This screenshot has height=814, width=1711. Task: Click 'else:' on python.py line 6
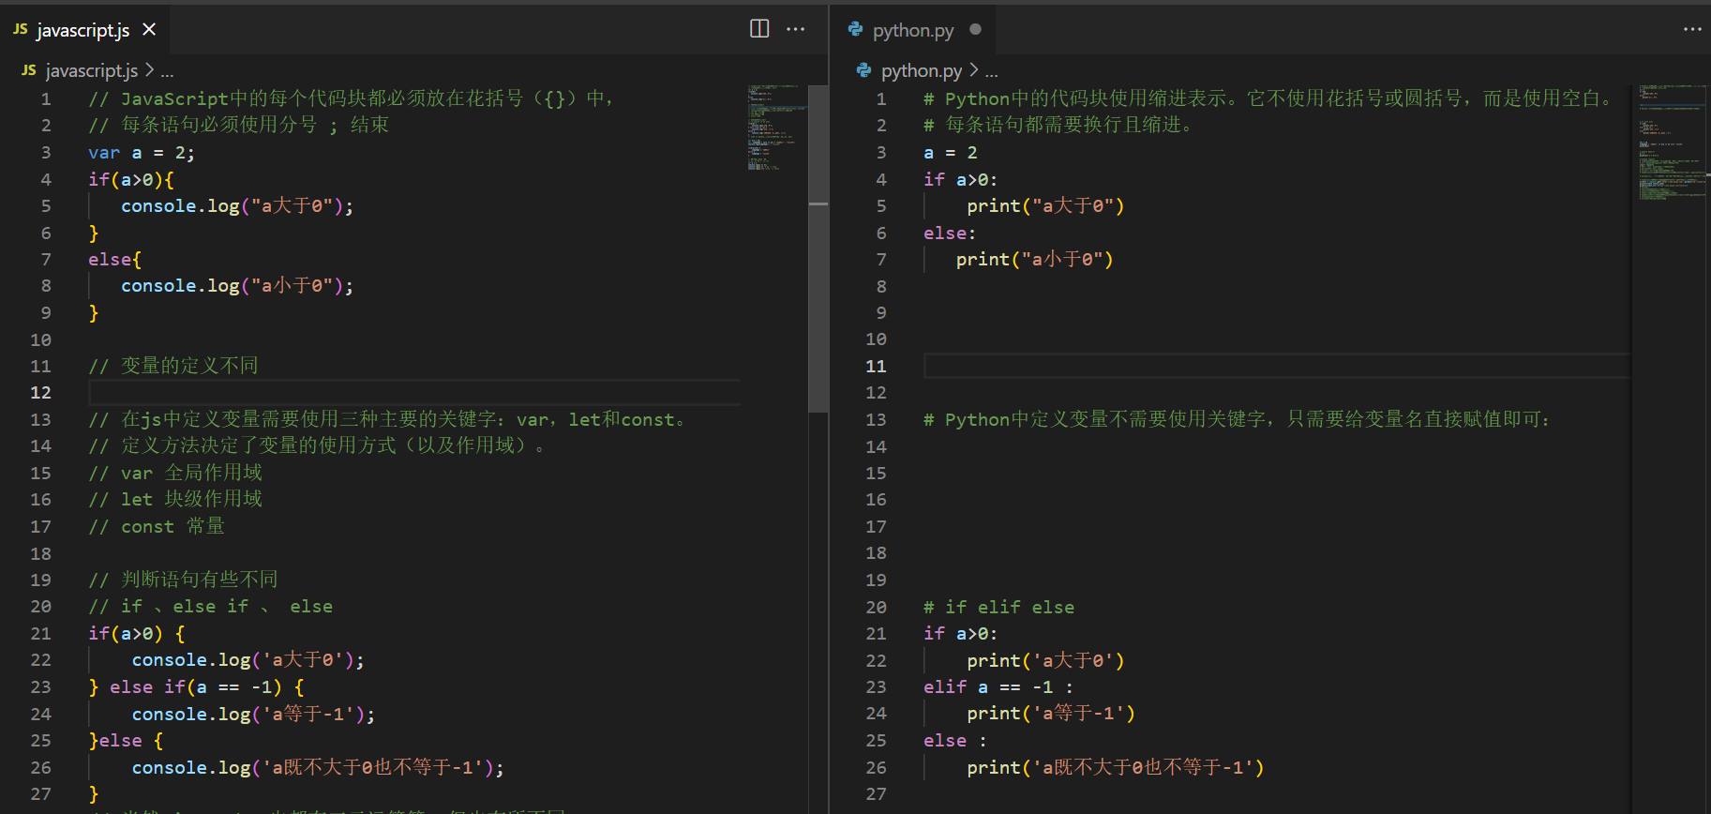coord(950,233)
